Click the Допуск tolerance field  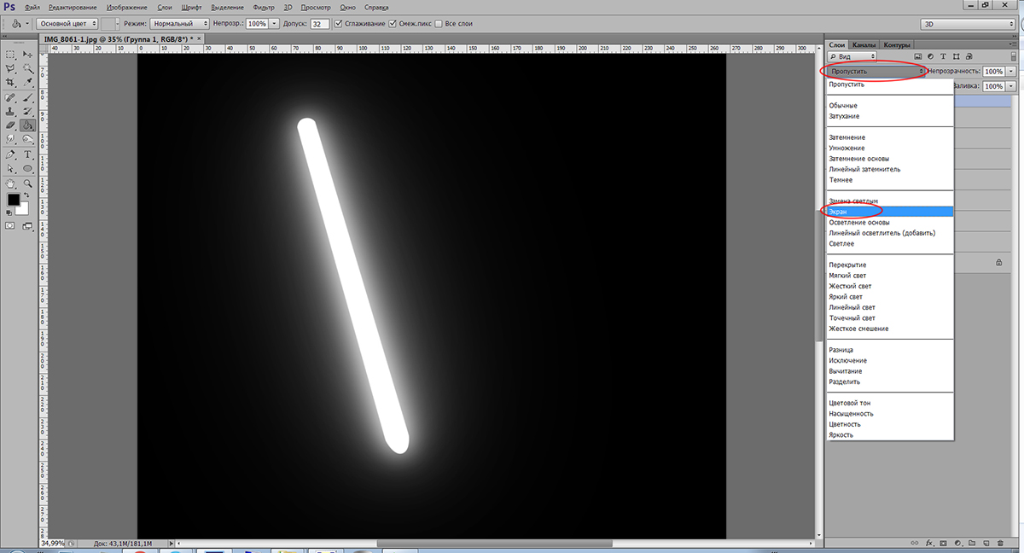coord(321,24)
